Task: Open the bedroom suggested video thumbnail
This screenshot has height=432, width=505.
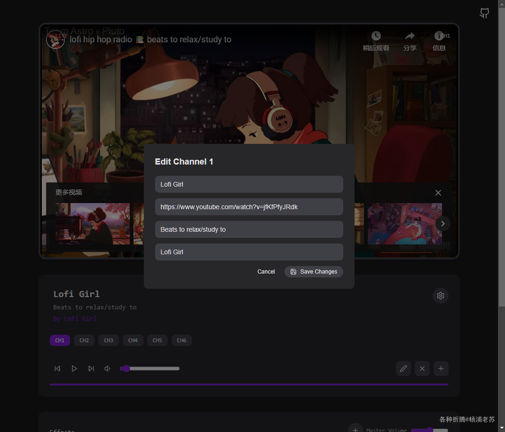Action: click(x=405, y=223)
